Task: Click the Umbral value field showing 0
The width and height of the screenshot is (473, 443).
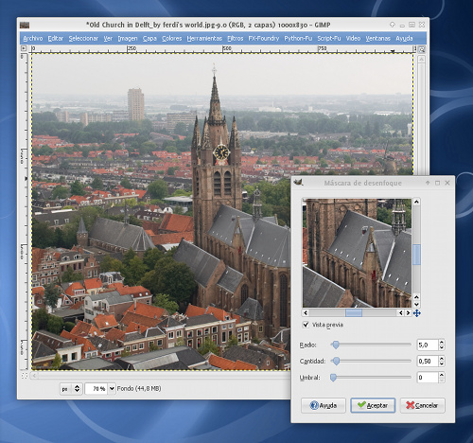Action: tap(428, 378)
